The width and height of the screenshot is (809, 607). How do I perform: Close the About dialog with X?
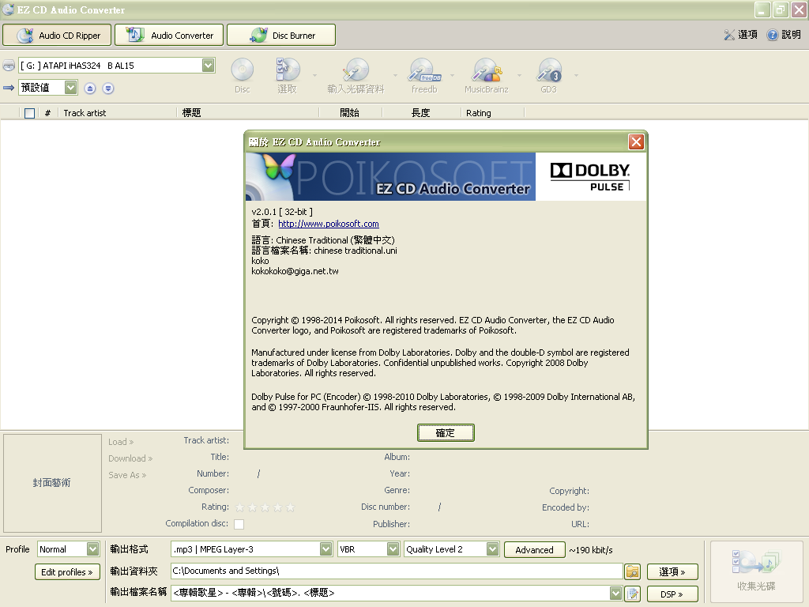pos(636,142)
